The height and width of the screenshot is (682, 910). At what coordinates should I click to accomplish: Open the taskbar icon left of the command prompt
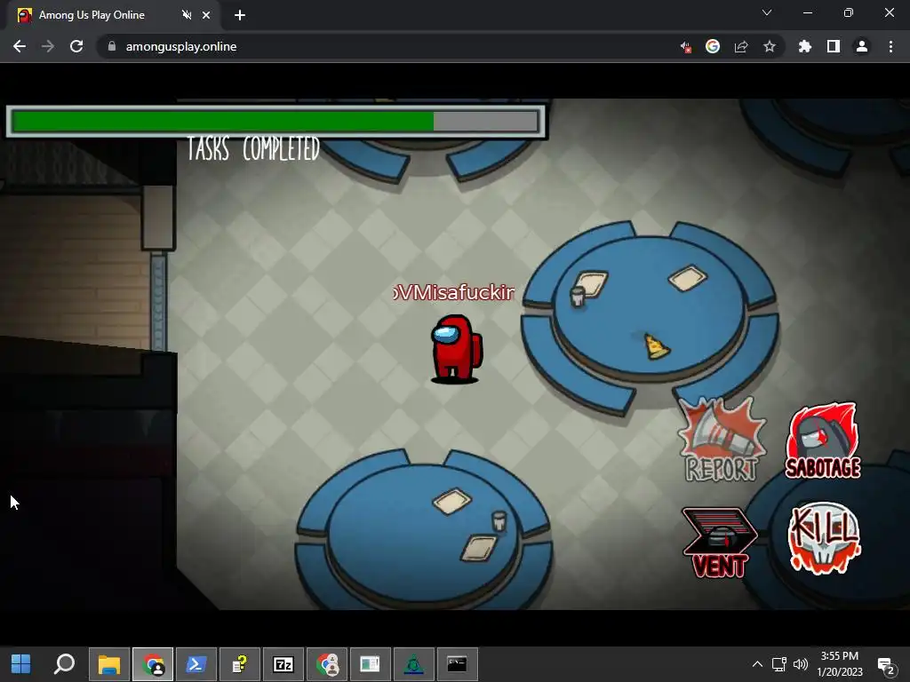[414, 664]
